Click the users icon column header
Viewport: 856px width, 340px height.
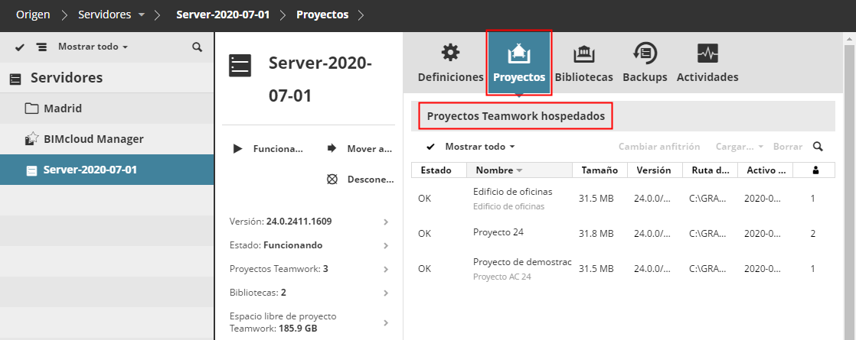pos(814,170)
